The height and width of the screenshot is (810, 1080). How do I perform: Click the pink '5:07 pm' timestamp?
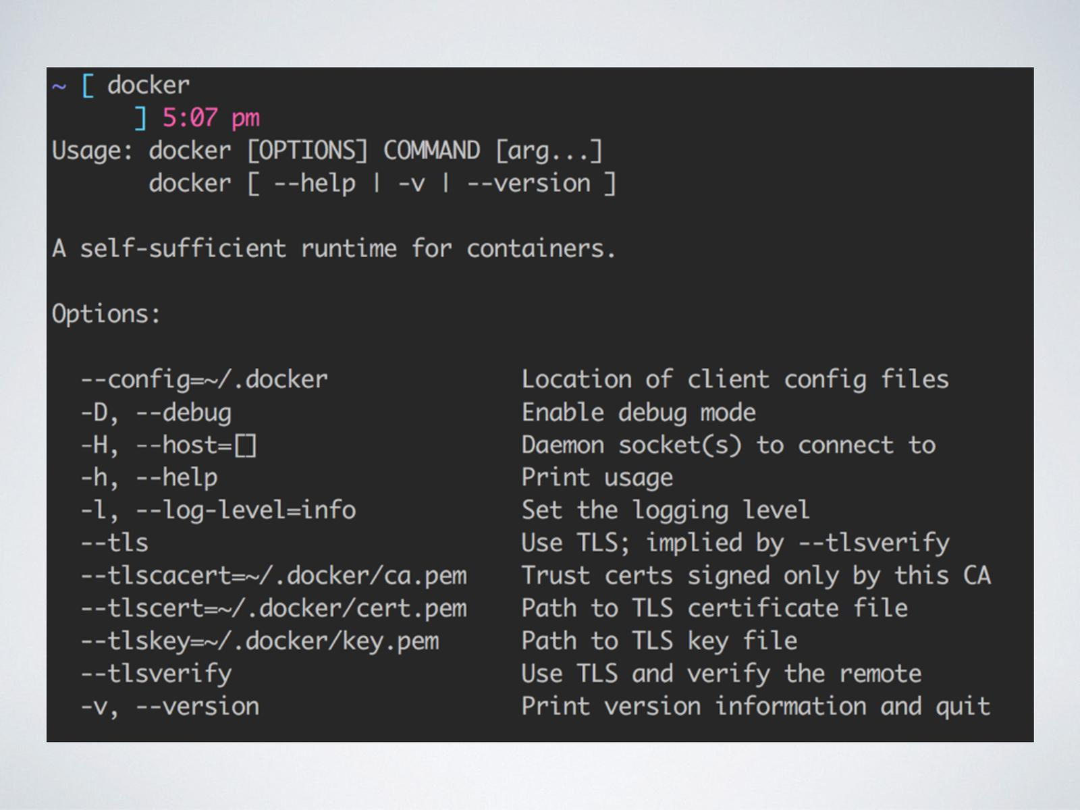pyautogui.click(x=211, y=118)
